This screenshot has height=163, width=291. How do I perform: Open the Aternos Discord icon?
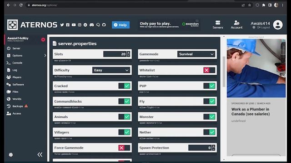tap(92, 25)
